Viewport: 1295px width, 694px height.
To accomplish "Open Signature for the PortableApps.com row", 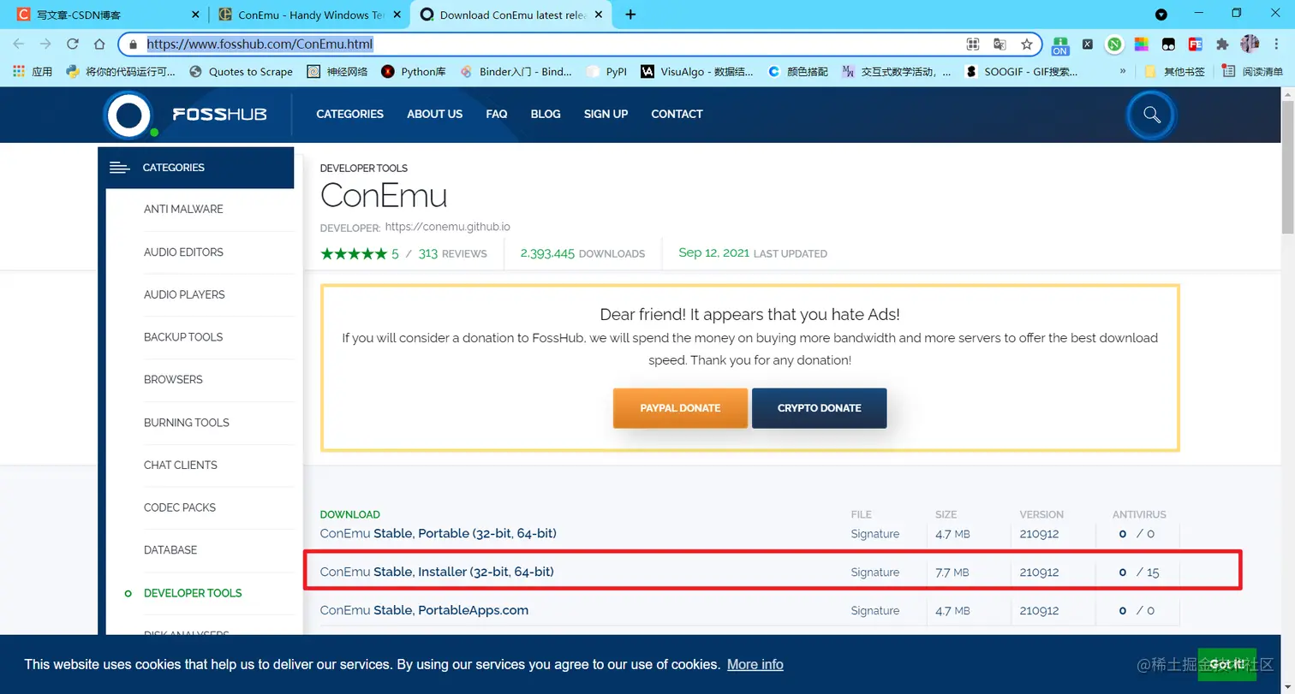I will pyautogui.click(x=875, y=611).
